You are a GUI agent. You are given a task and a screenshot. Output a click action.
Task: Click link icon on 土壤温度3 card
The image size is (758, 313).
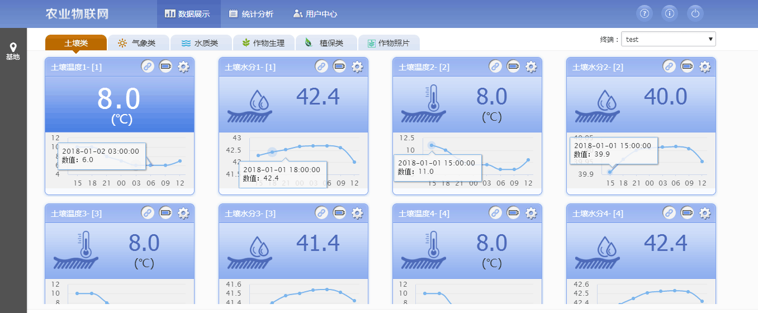tap(148, 213)
